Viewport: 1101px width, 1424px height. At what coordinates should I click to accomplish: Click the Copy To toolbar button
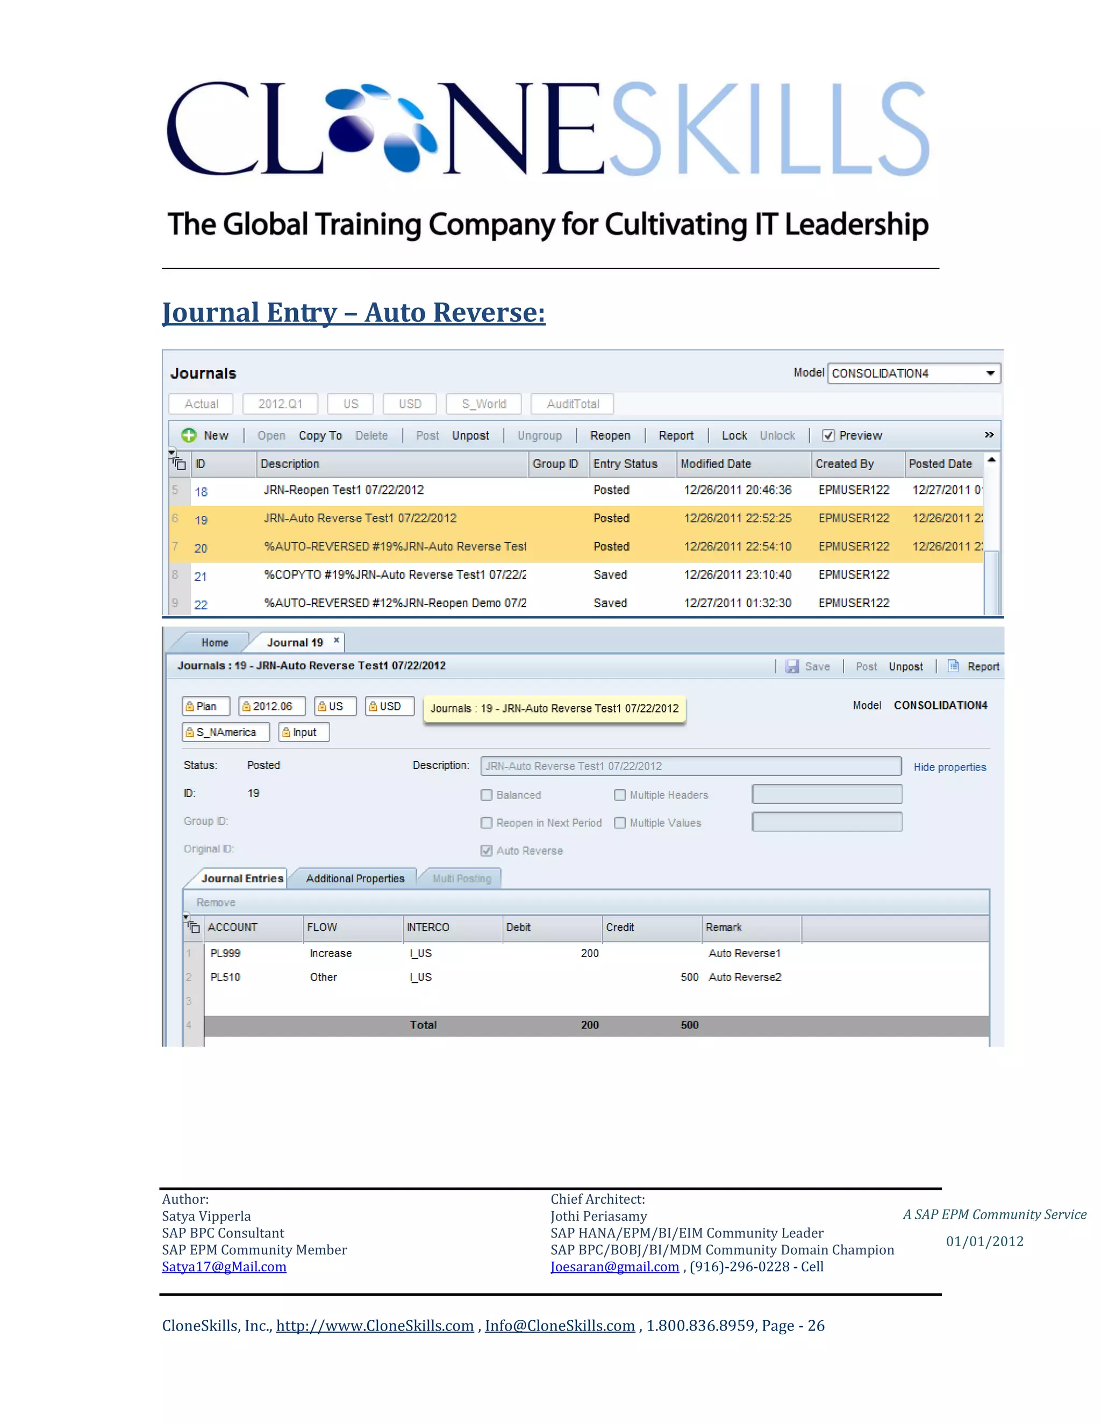point(320,436)
